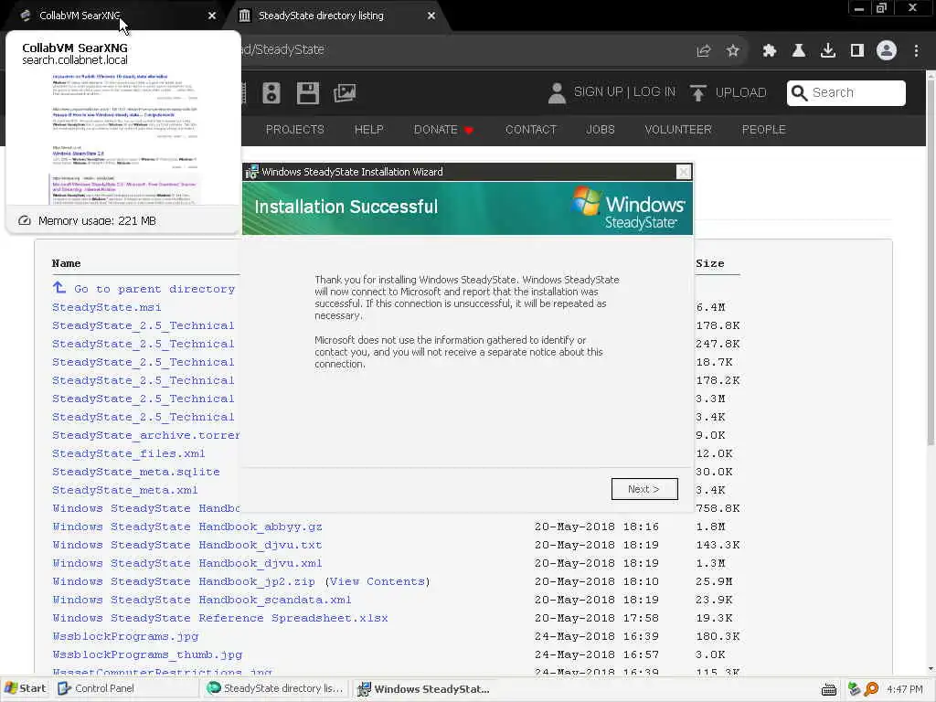Click Next in the SteadyState wizard
Viewport: 936px width, 702px height.
pos(644,489)
